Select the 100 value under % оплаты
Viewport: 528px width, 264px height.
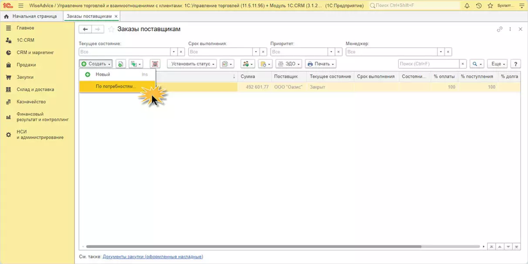[444, 87]
